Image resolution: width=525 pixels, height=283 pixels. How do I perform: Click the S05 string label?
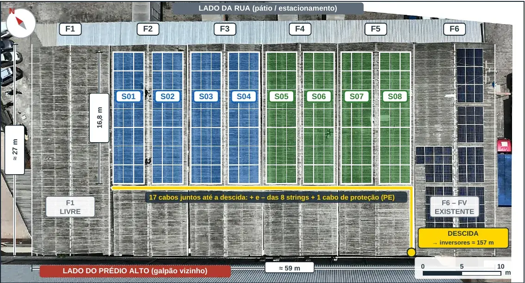(281, 96)
